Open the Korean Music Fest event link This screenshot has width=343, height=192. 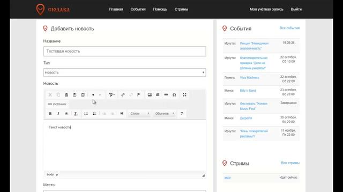[x=253, y=106]
